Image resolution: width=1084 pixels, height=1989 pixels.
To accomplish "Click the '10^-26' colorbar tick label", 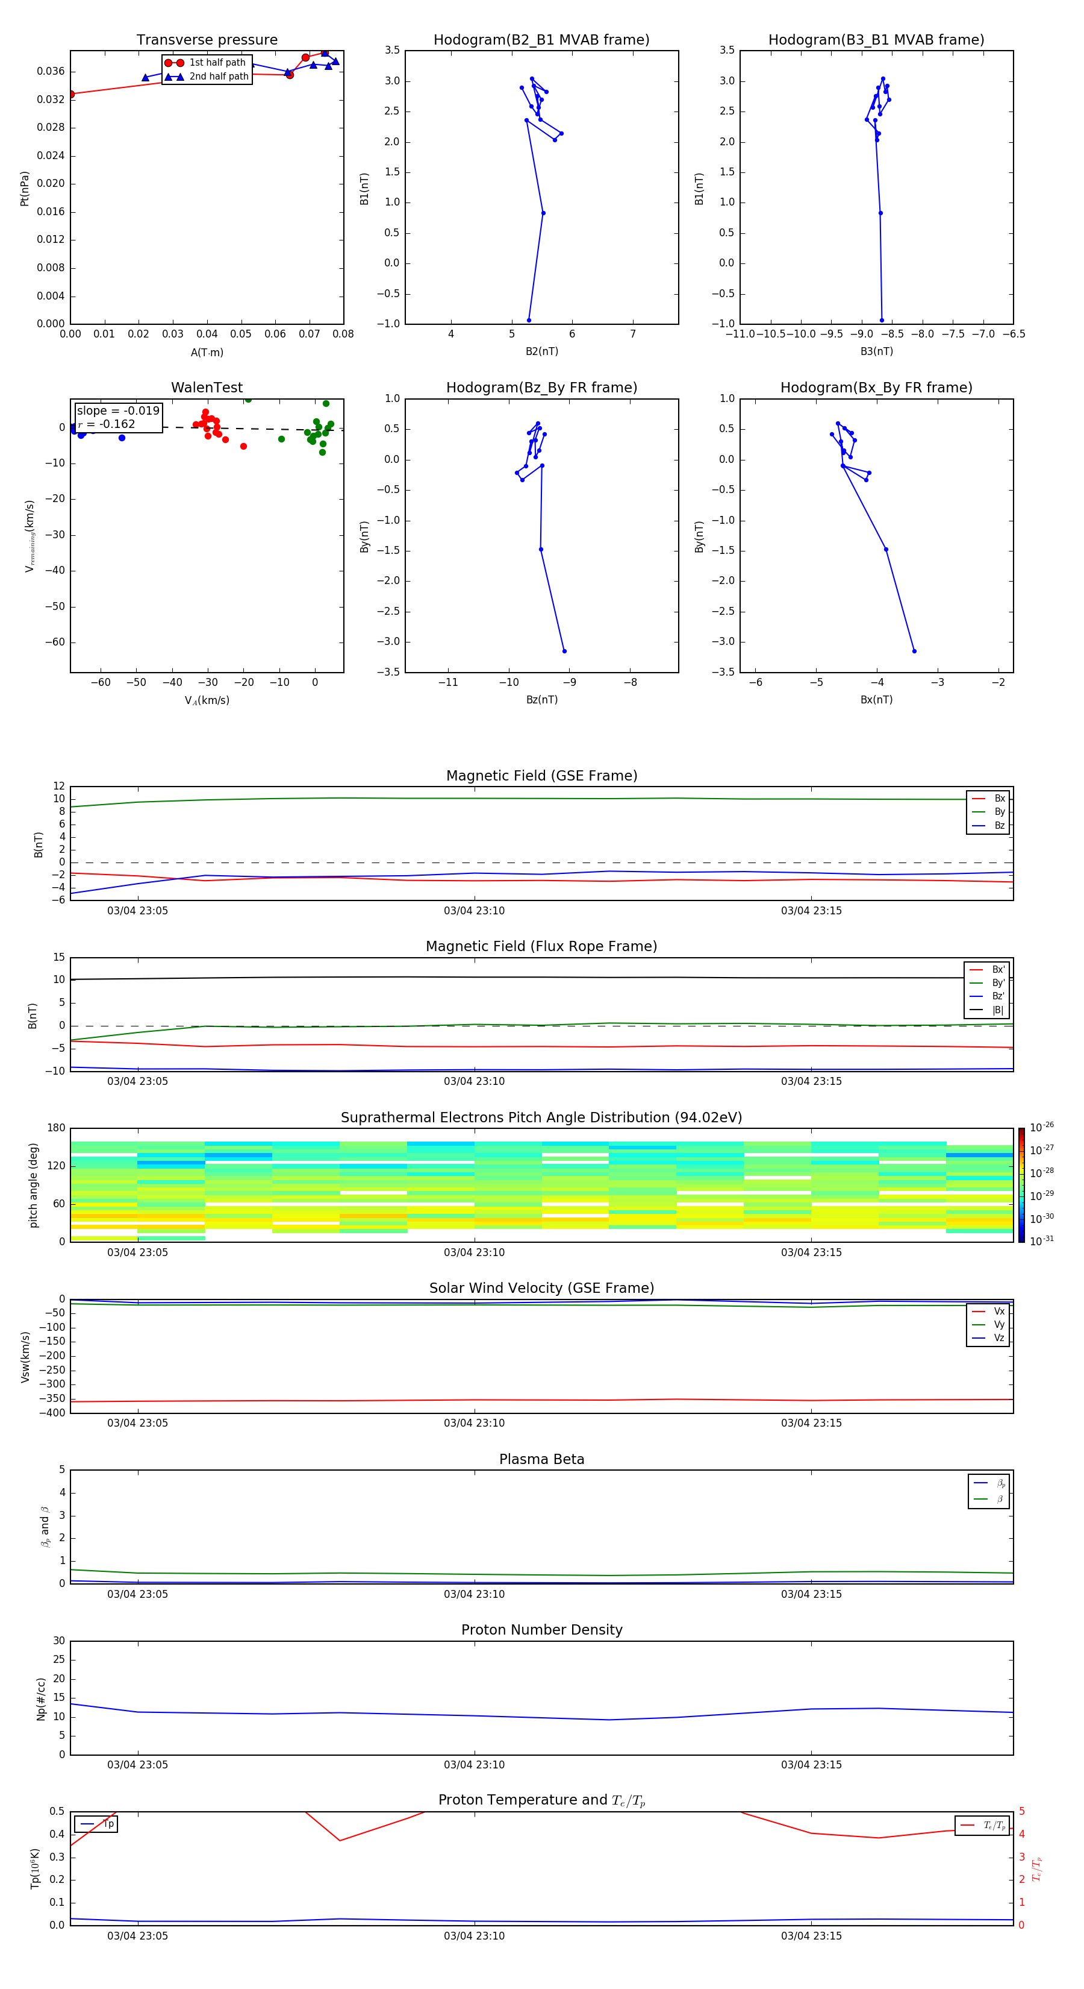I will coord(1042,1127).
